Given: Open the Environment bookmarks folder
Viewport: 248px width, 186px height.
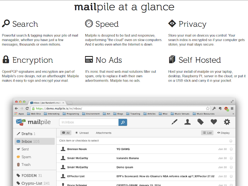Looking at the screenshot, I should coord(91,114).
